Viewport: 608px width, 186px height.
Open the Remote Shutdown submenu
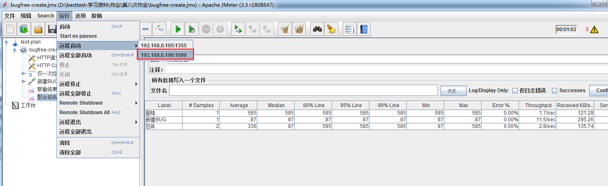(98, 103)
